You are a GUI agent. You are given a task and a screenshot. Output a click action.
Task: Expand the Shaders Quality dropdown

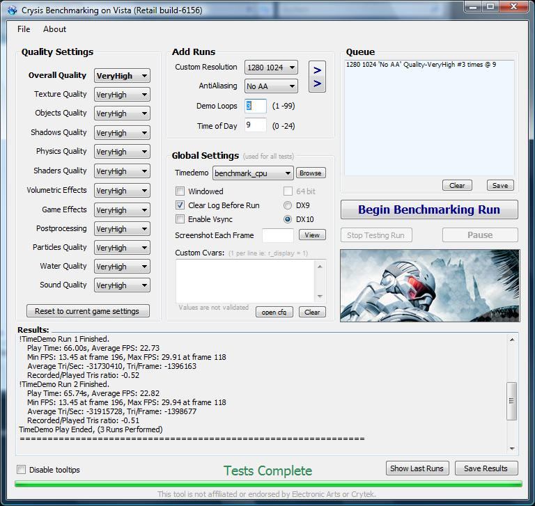pyautogui.click(x=122, y=171)
